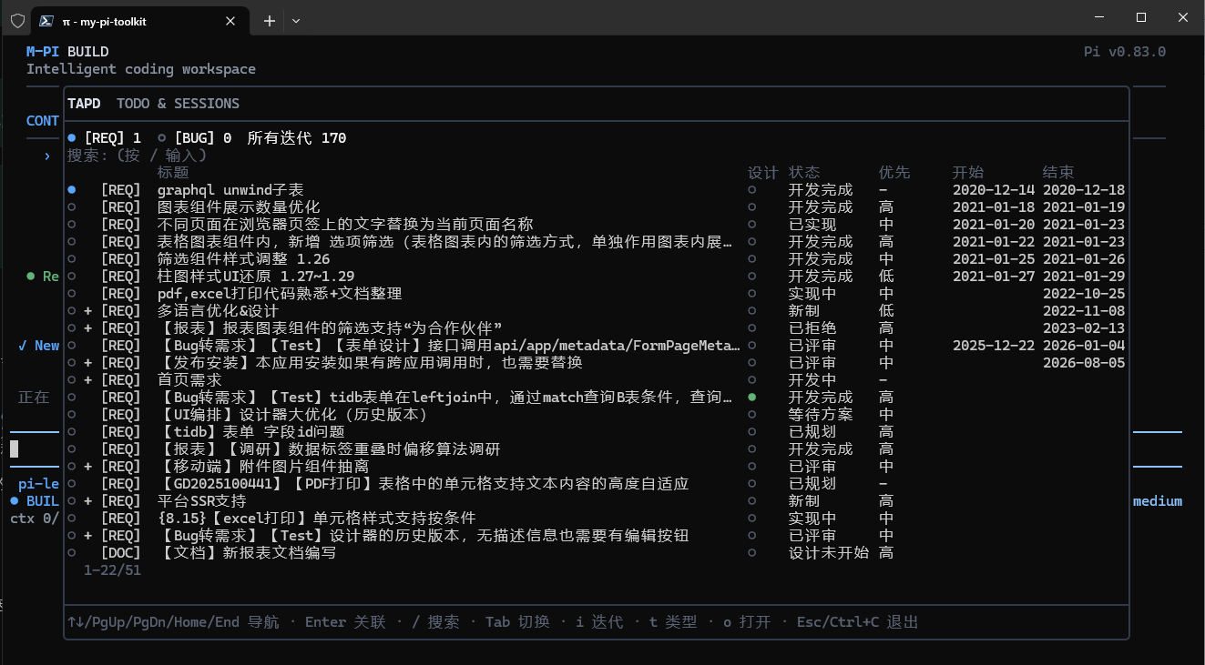Click the 优先 column header

point(894,173)
